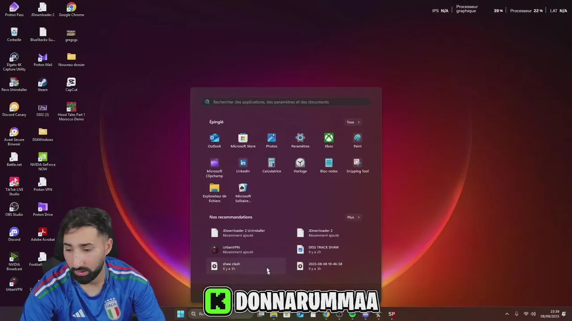Launch Snipping Tool from Start menu
This screenshot has height=321, width=572.
tap(357, 166)
